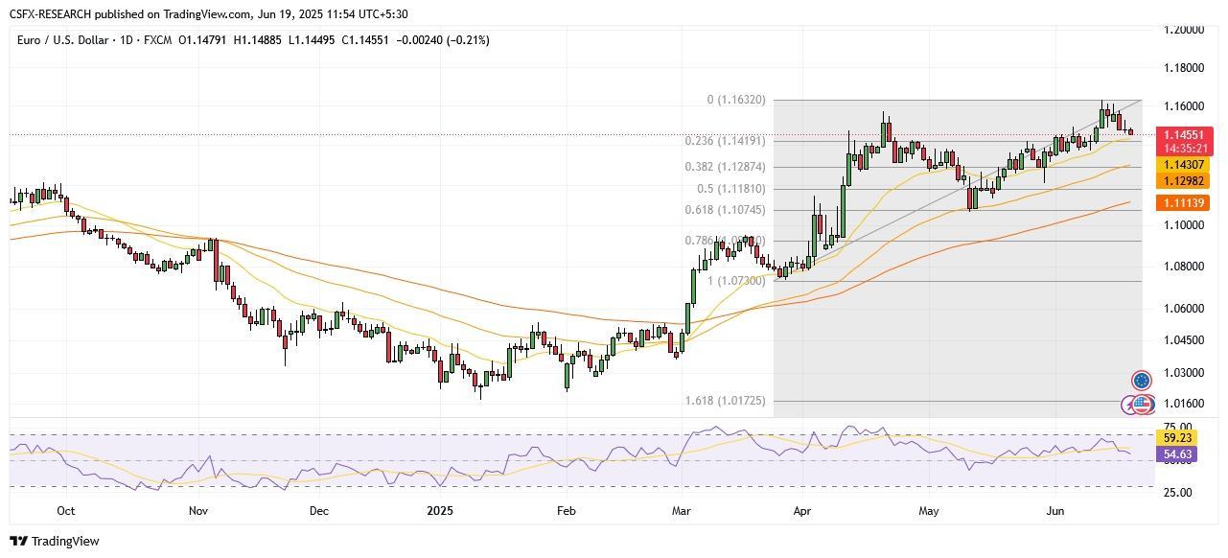
Task: Select the Apr label on date axis
Action: [x=802, y=511]
